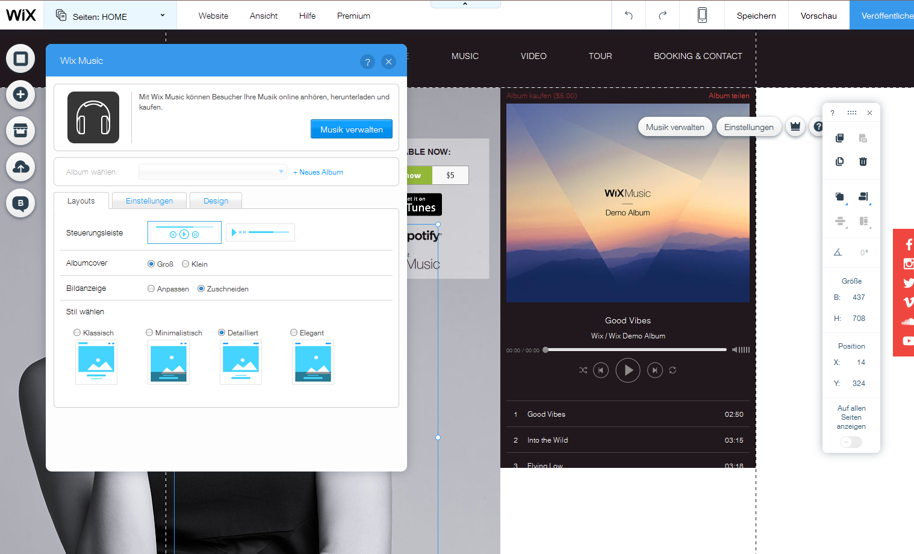Screen dimensions: 914x554
Task: Expand the Seiten: HOME page selector
Action: 110,15
